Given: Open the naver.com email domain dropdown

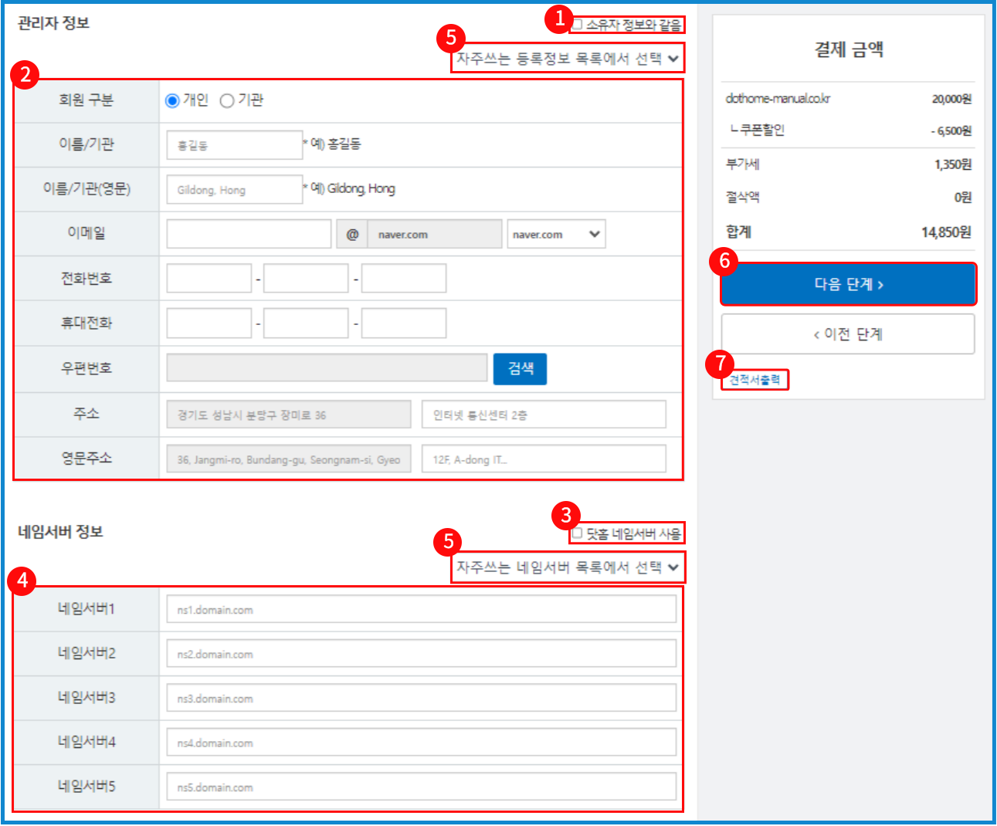Looking at the screenshot, I should (556, 235).
